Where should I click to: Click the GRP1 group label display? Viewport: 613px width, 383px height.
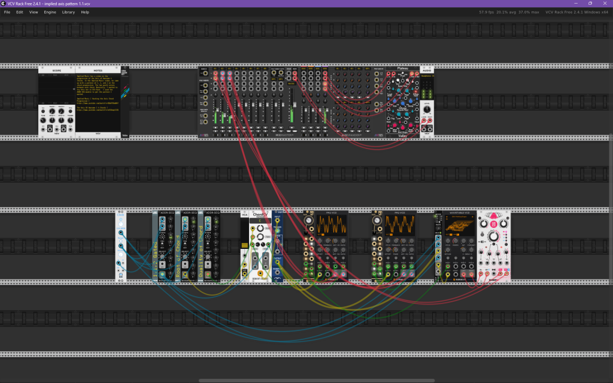click(x=274, y=79)
